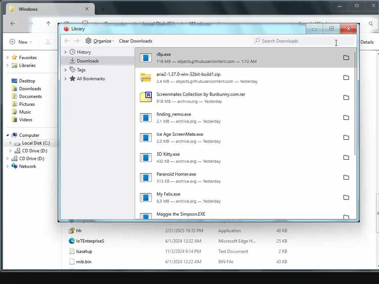379x284 pixels.
Task: Open containing folder for aria2-1.37.0-win-32bit-build1.zip
Action: [x=346, y=78]
